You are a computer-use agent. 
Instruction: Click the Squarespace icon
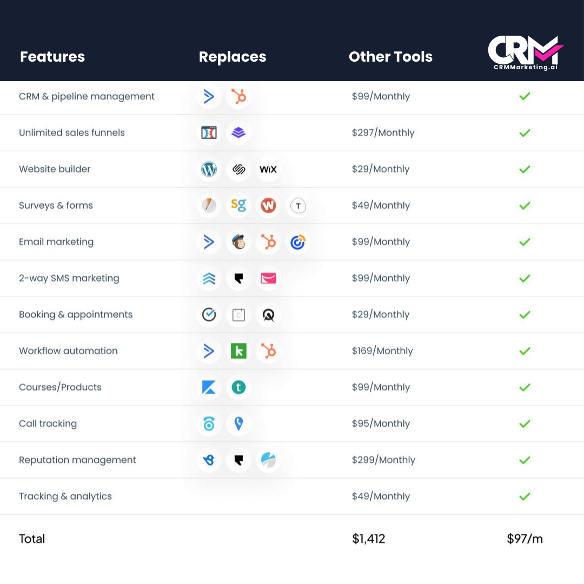238,169
